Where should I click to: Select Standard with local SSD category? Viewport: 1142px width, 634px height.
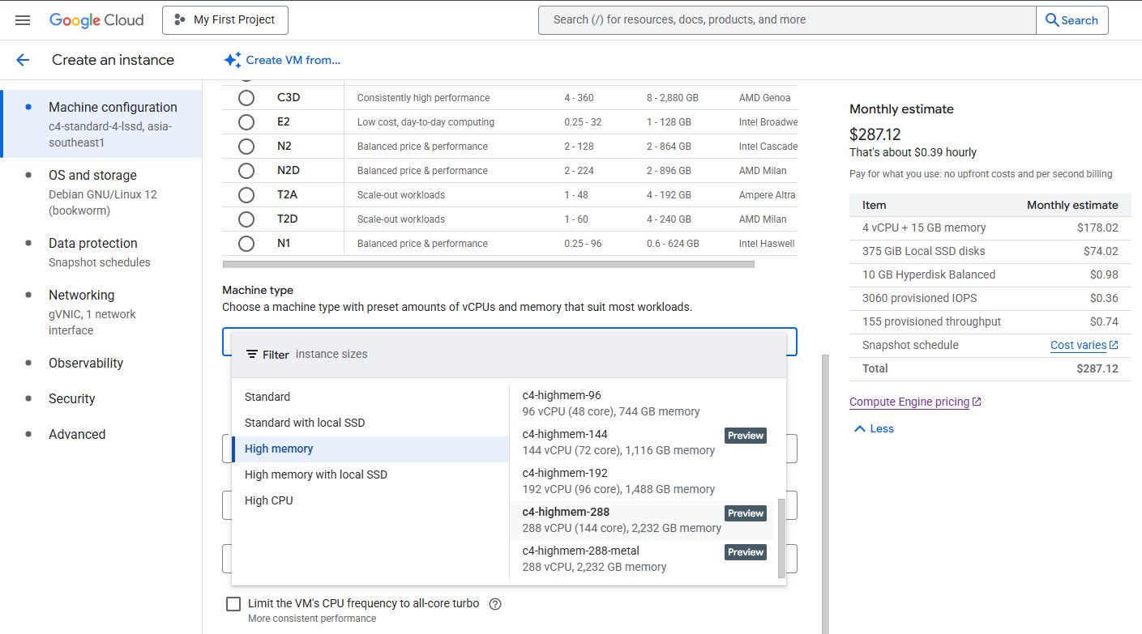pos(305,423)
